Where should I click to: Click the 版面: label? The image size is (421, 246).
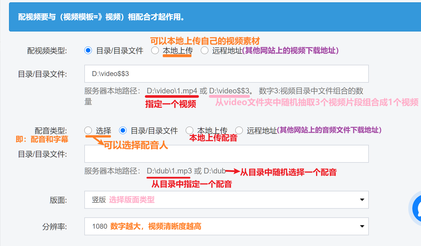(x=58, y=200)
